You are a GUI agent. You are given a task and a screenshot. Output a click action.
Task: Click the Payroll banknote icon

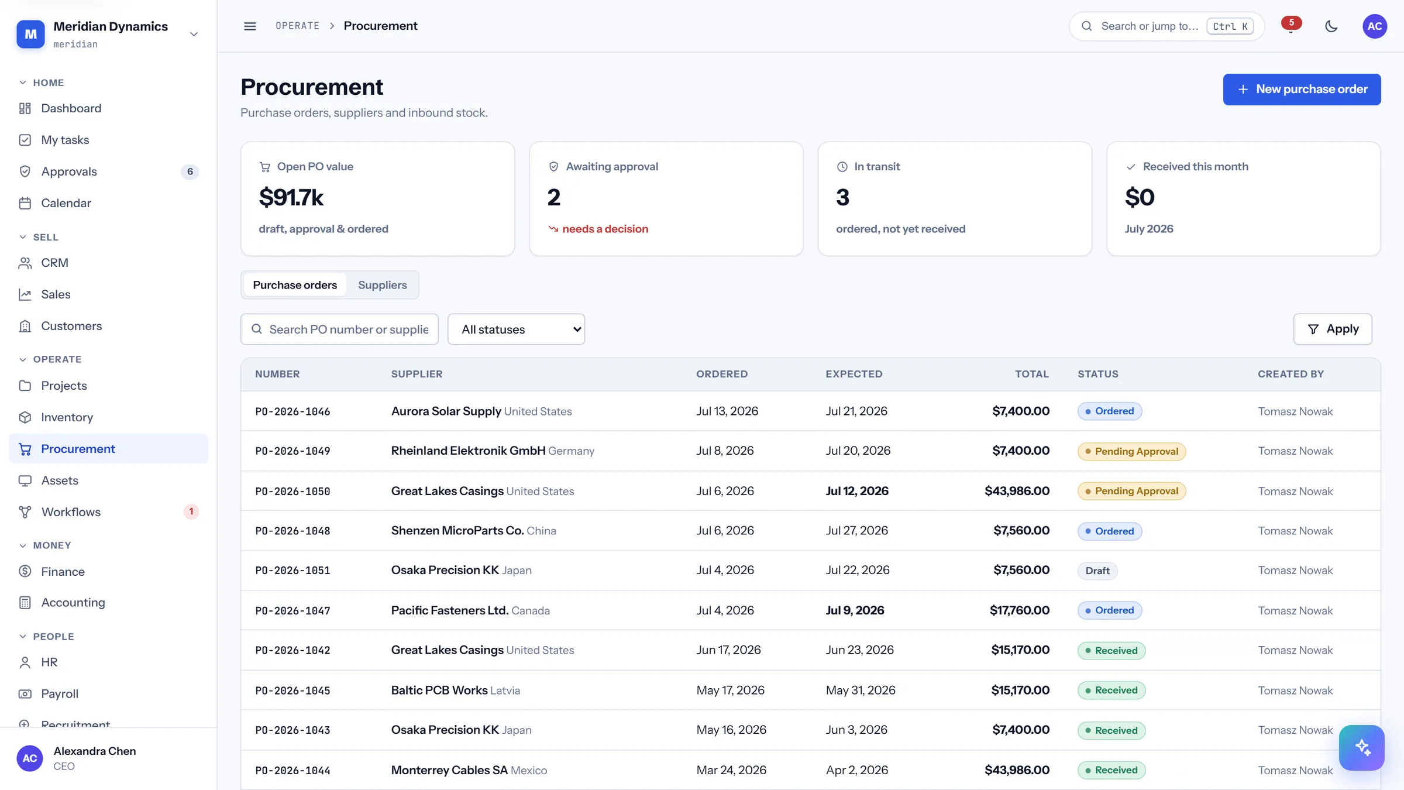(x=25, y=694)
